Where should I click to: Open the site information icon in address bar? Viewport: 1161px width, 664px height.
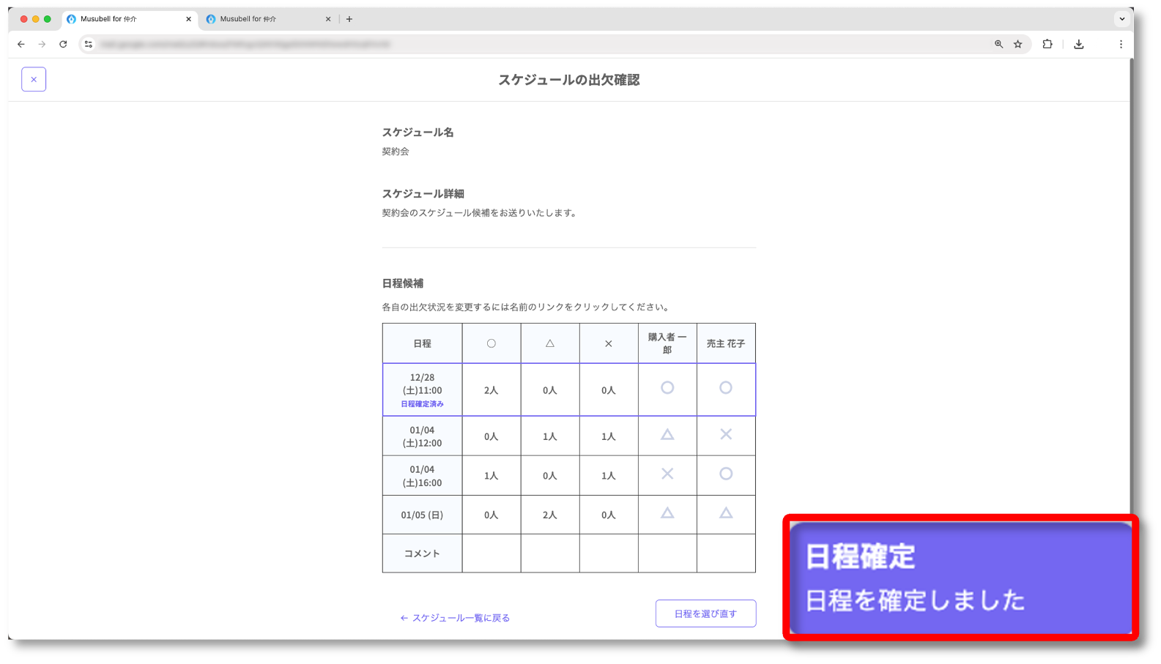tap(89, 44)
